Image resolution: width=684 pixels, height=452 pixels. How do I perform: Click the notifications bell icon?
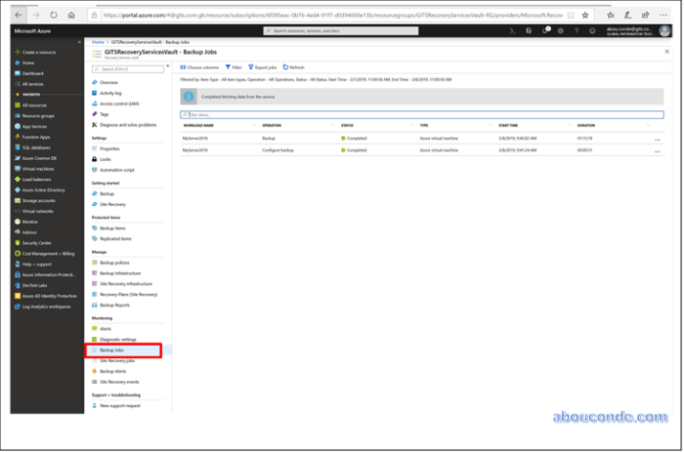(544, 32)
